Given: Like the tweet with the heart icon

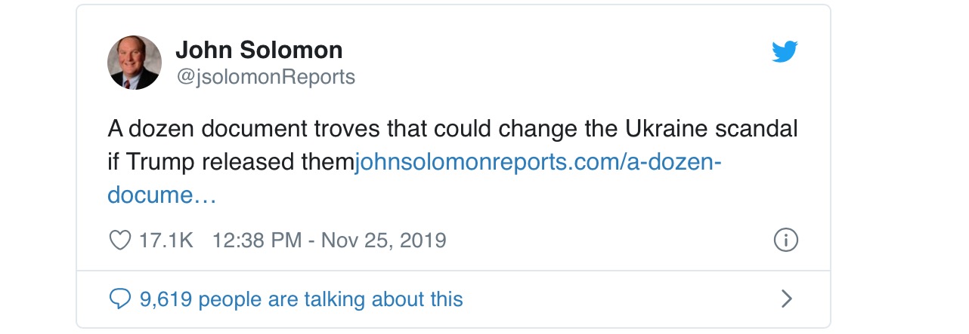Looking at the screenshot, I should pyautogui.click(x=119, y=241).
